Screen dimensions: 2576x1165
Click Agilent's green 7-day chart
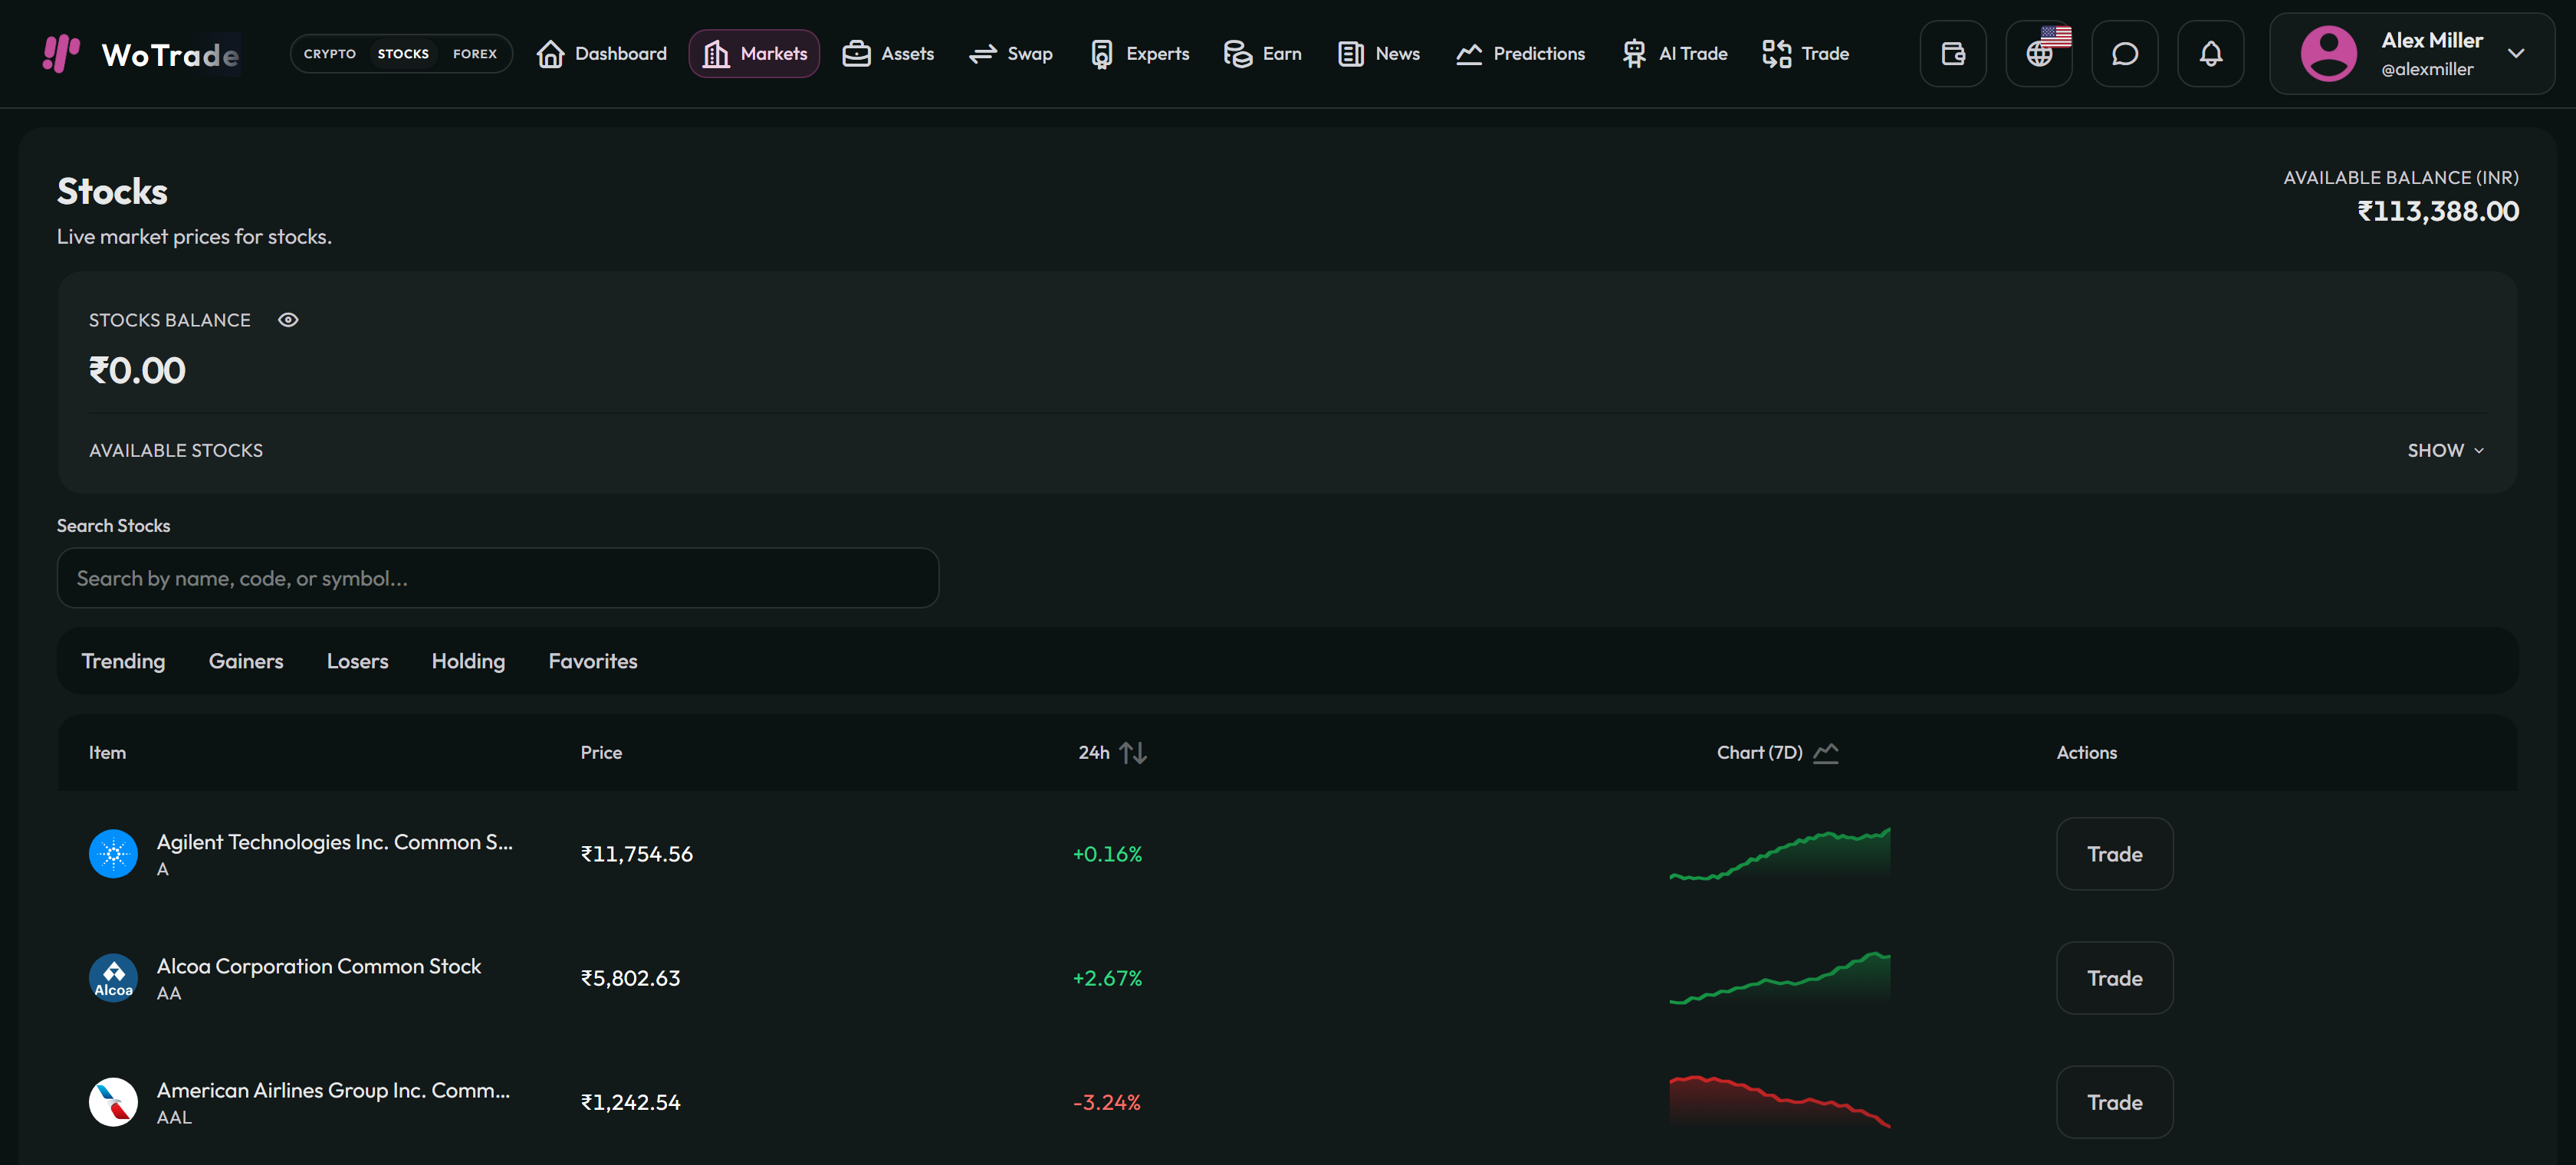click(1780, 854)
